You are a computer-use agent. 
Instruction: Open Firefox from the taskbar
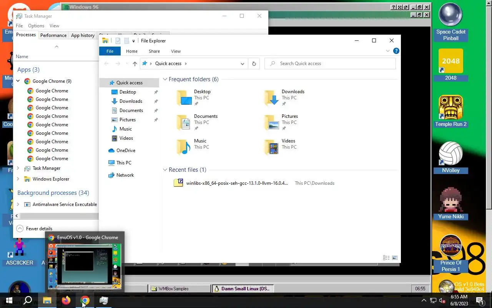point(66,300)
